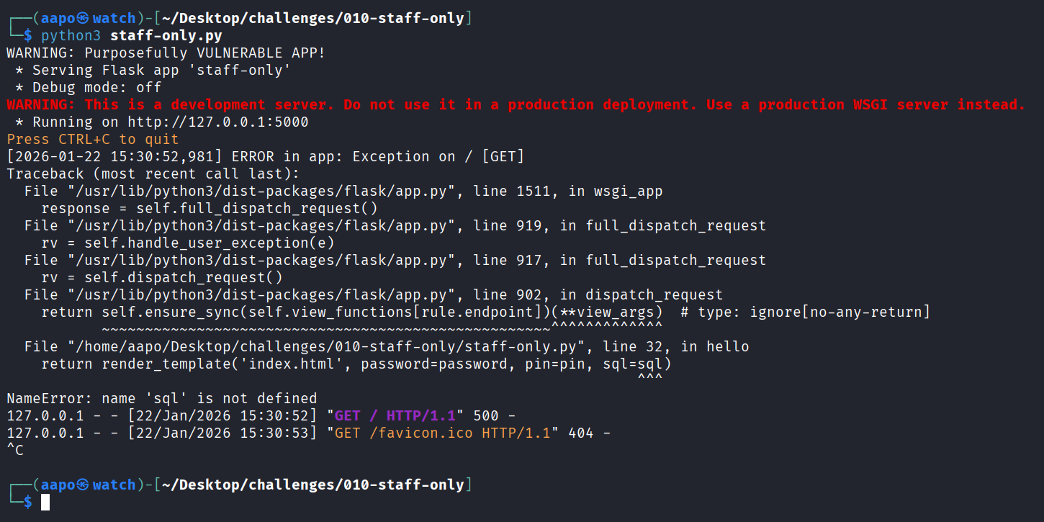The height and width of the screenshot is (522, 1044).
Task: Click the orange Press CTRL+C to quit text
Action: pos(92,139)
